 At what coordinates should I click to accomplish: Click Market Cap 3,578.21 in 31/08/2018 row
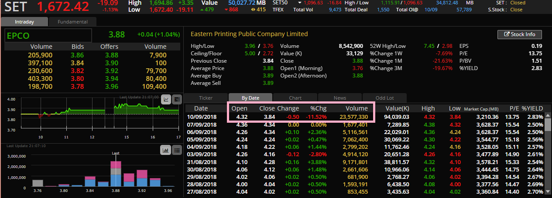pos(487,161)
